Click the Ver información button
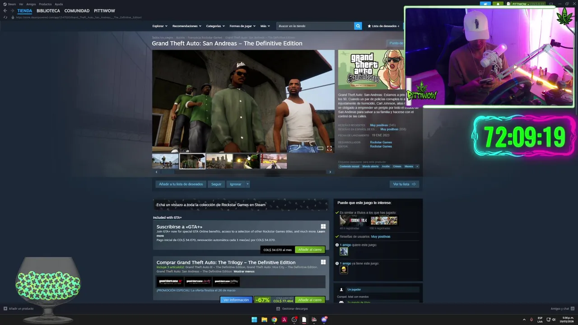578x325 pixels. [x=236, y=300]
